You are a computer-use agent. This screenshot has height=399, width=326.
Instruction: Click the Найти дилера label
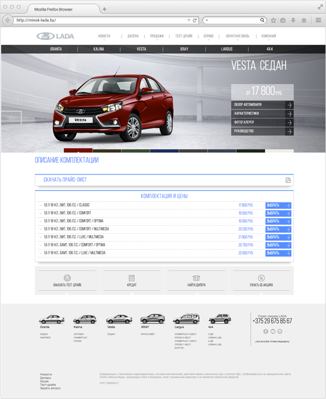196,285
